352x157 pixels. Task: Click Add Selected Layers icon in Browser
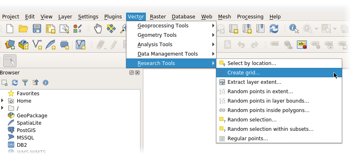tap(5, 83)
